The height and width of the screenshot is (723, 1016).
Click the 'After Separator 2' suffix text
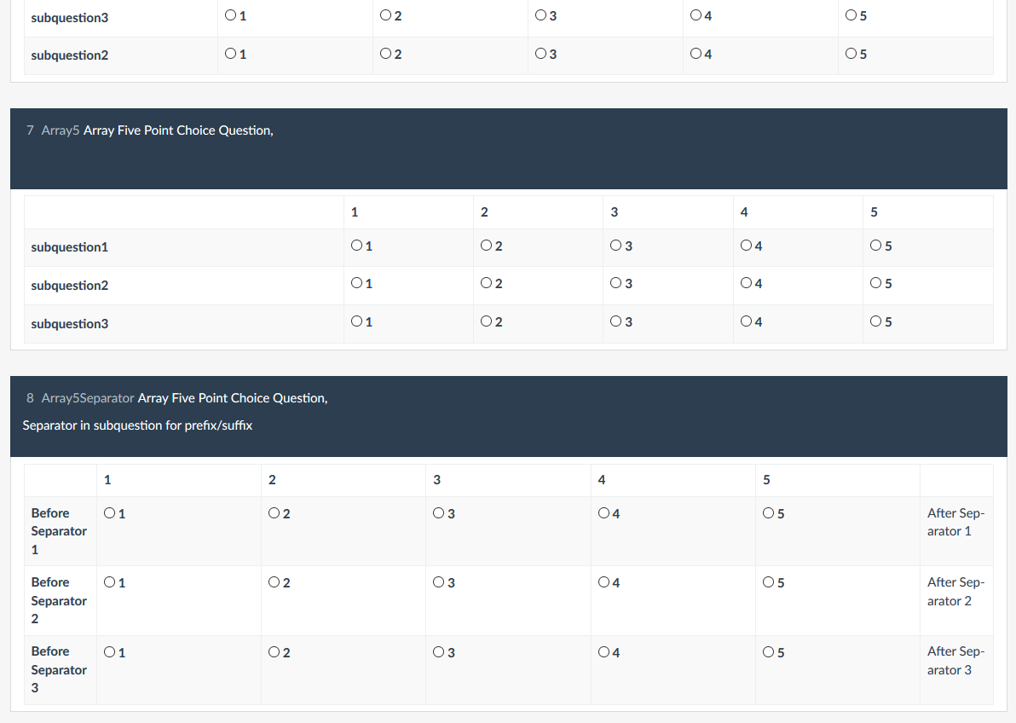[x=955, y=592]
